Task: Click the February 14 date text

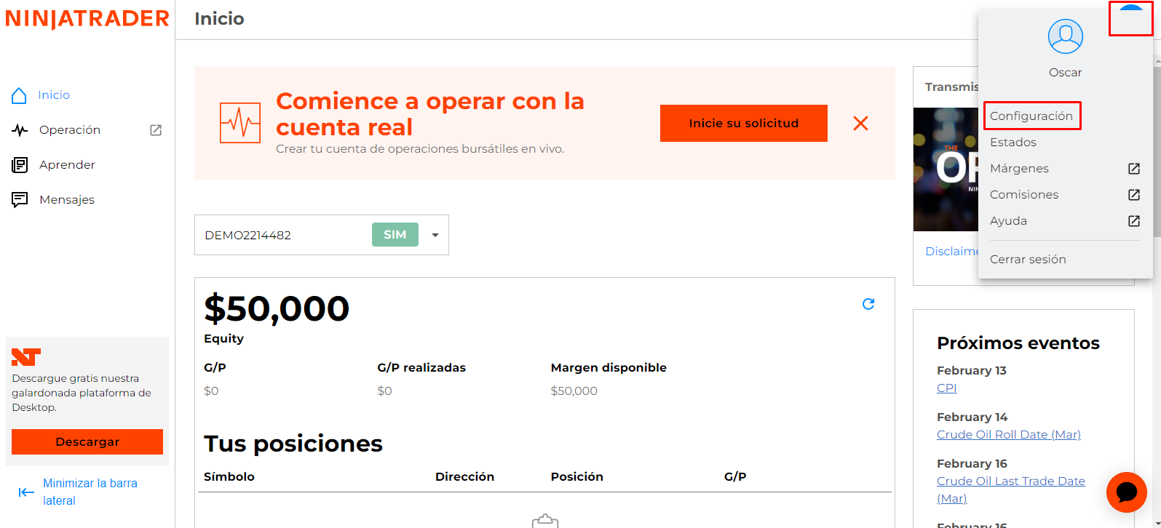Action: coord(972,417)
